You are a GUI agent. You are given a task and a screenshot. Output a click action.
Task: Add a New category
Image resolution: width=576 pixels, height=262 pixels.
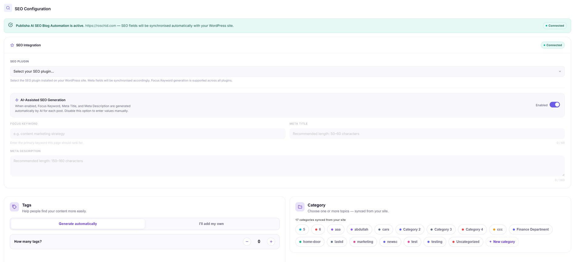pyautogui.click(x=502, y=242)
